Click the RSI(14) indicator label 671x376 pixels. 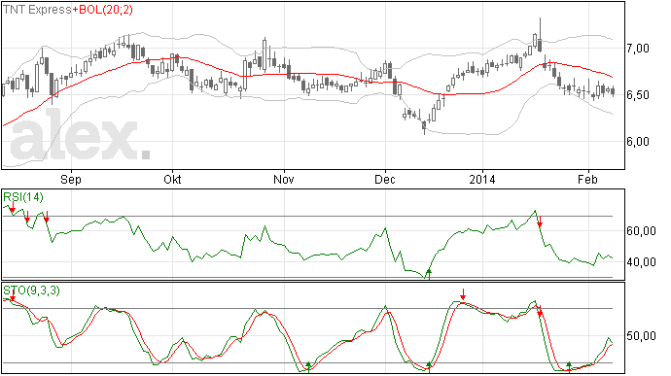pos(23,197)
